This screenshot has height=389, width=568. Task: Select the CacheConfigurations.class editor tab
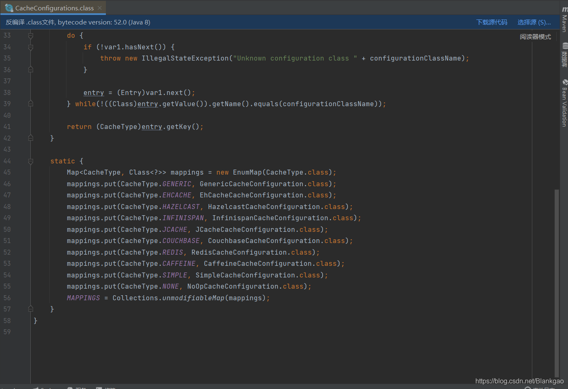(x=53, y=8)
